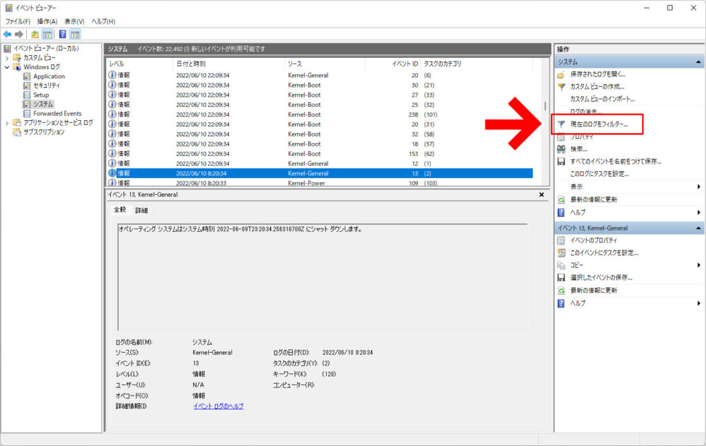Click the 現在のログをフィルター funnel icon
706x446 pixels.
tap(561, 124)
